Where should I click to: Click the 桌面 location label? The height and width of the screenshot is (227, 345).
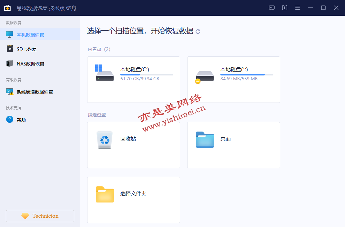[x=226, y=139]
